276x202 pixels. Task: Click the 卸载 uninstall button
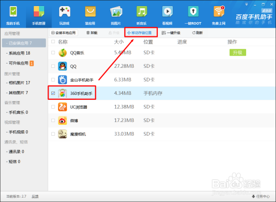click(x=92, y=33)
